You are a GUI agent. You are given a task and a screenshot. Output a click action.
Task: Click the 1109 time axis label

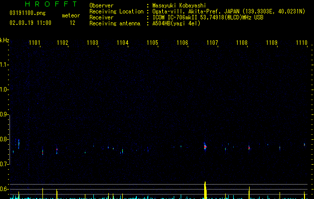[x=272, y=42]
